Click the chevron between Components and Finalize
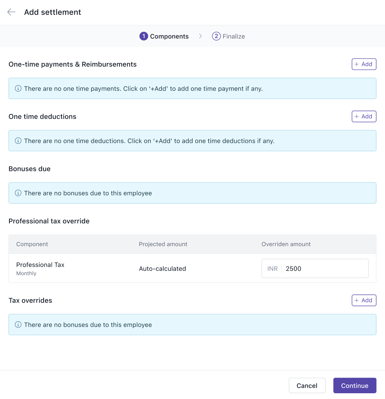The image size is (385, 399). click(x=200, y=36)
